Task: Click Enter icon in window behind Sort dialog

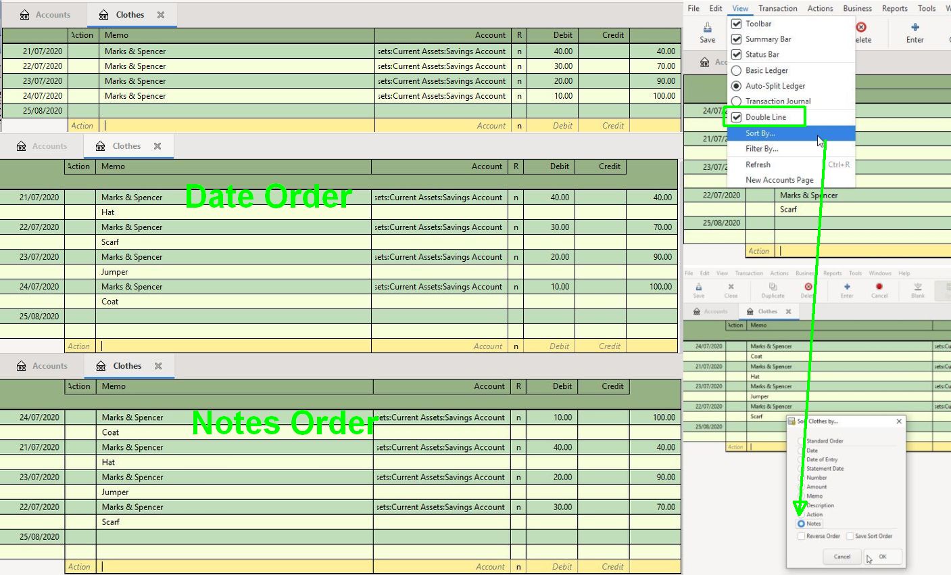Action: pos(847,287)
